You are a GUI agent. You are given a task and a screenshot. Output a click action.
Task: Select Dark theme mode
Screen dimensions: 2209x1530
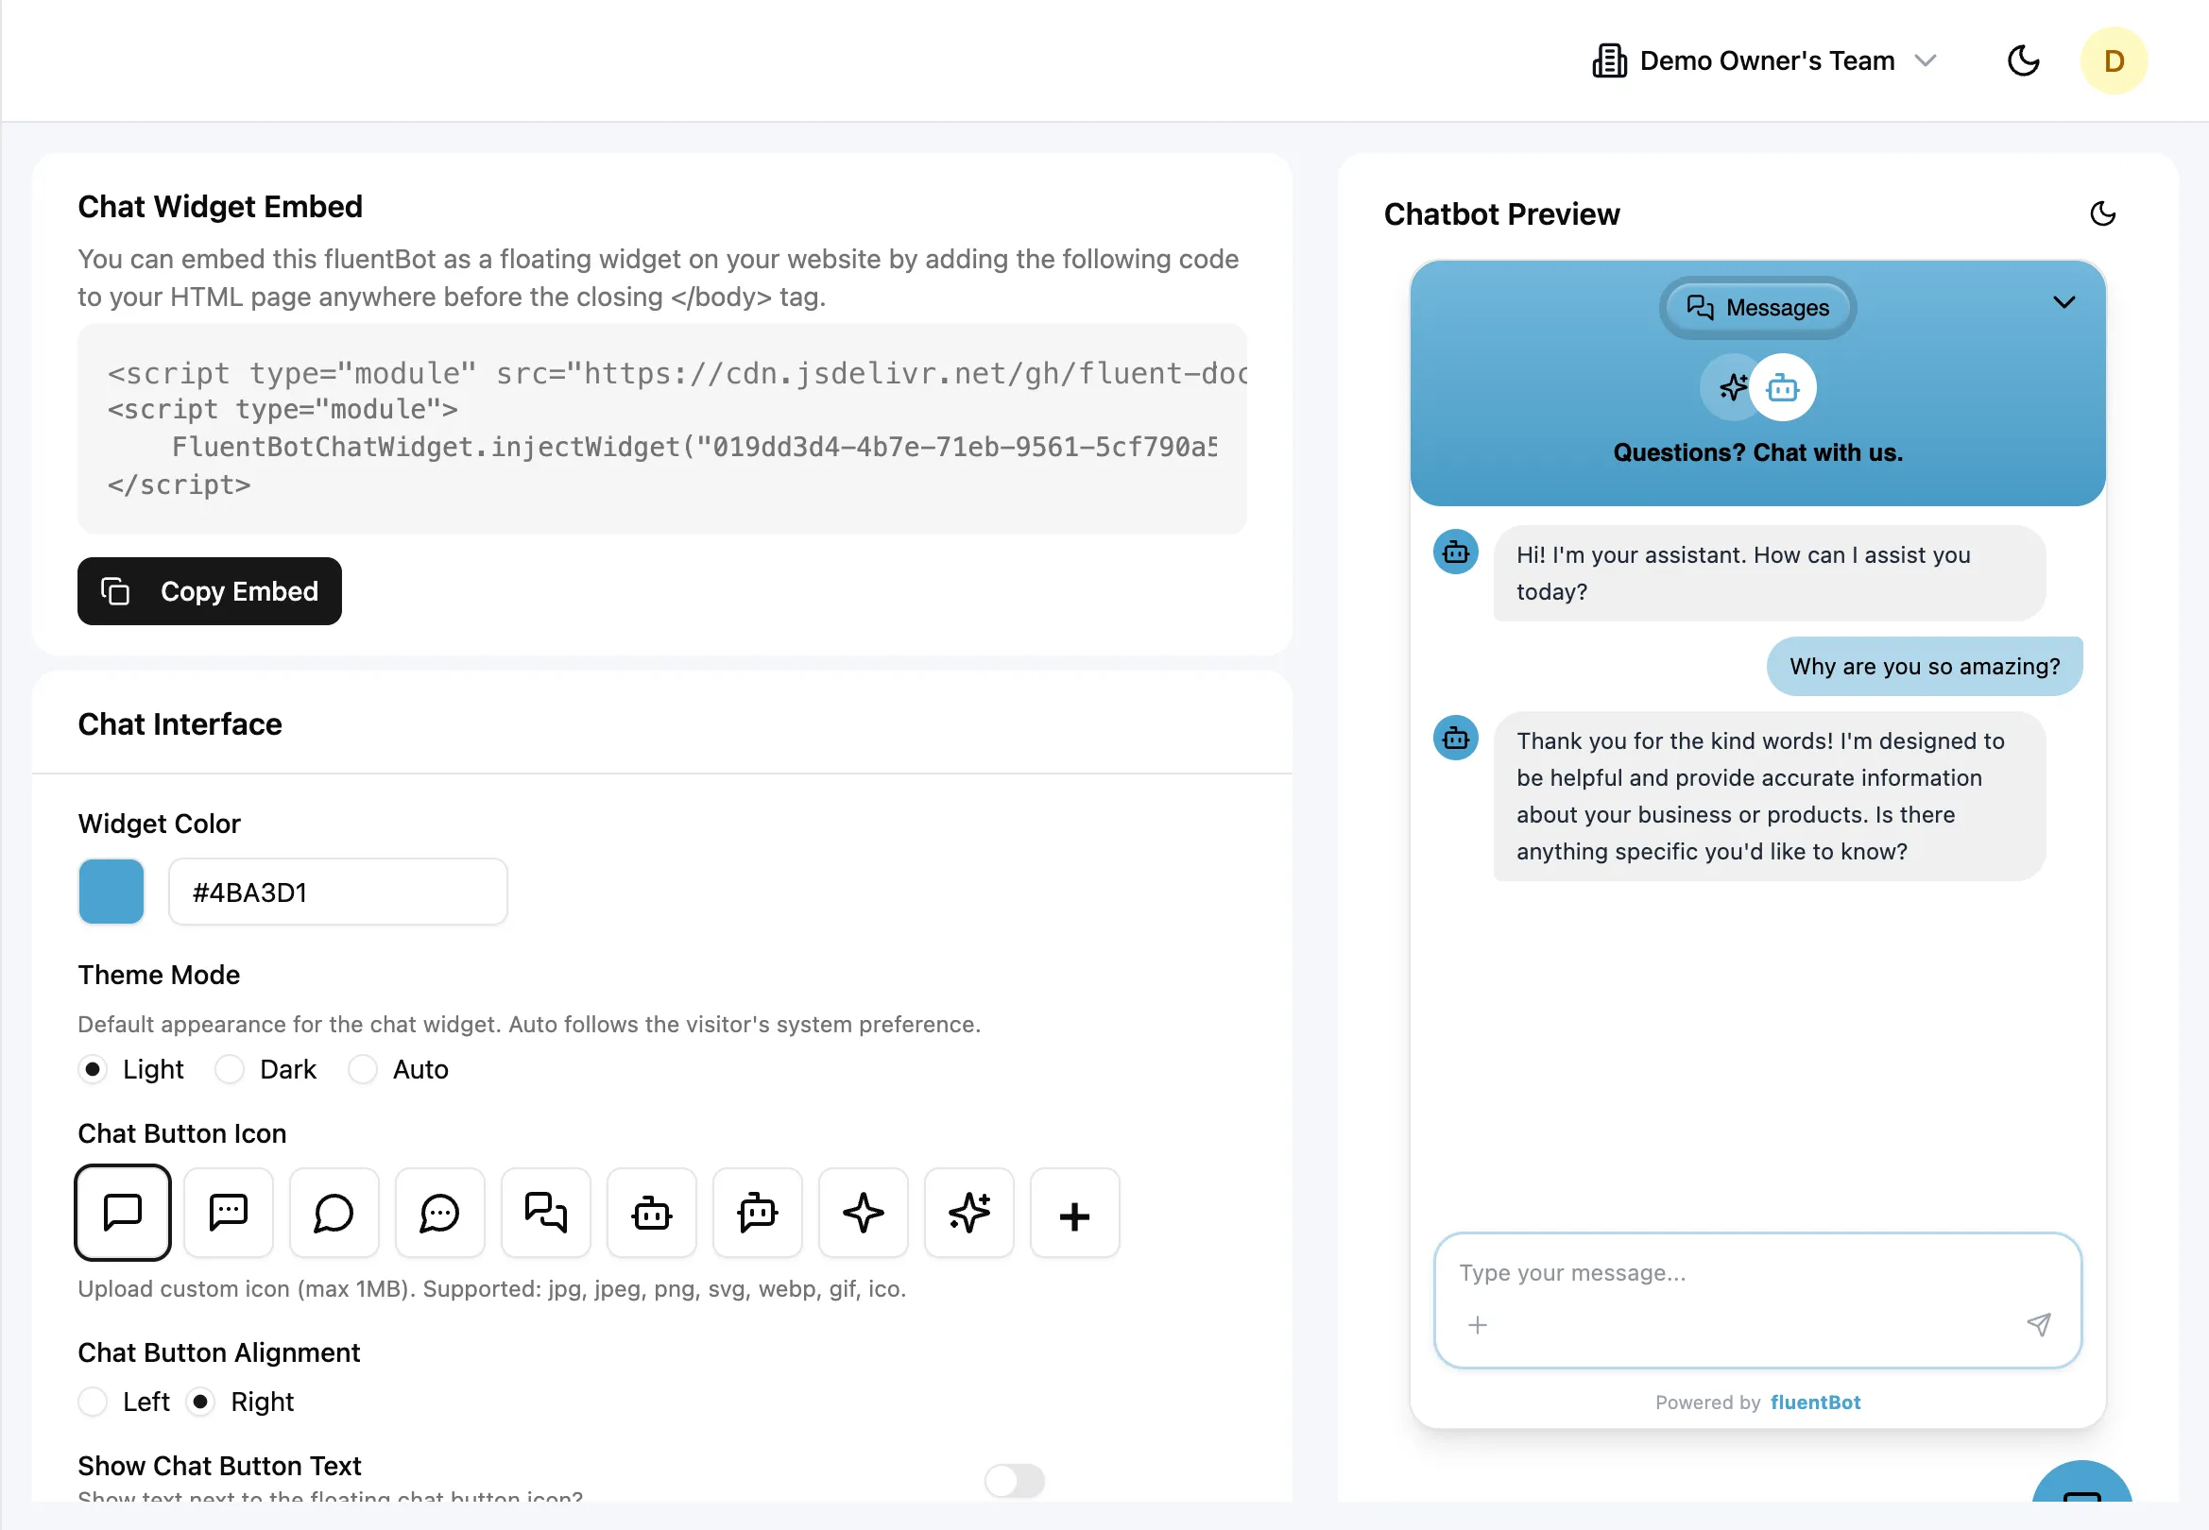click(230, 1069)
